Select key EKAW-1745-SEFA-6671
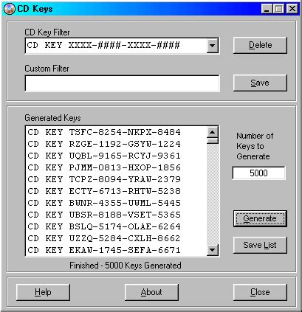The height and width of the screenshot is (312, 302). 116,250
